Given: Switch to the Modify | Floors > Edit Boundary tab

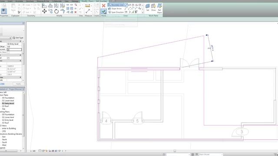Looking at the screenshot, I should (94, 1).
